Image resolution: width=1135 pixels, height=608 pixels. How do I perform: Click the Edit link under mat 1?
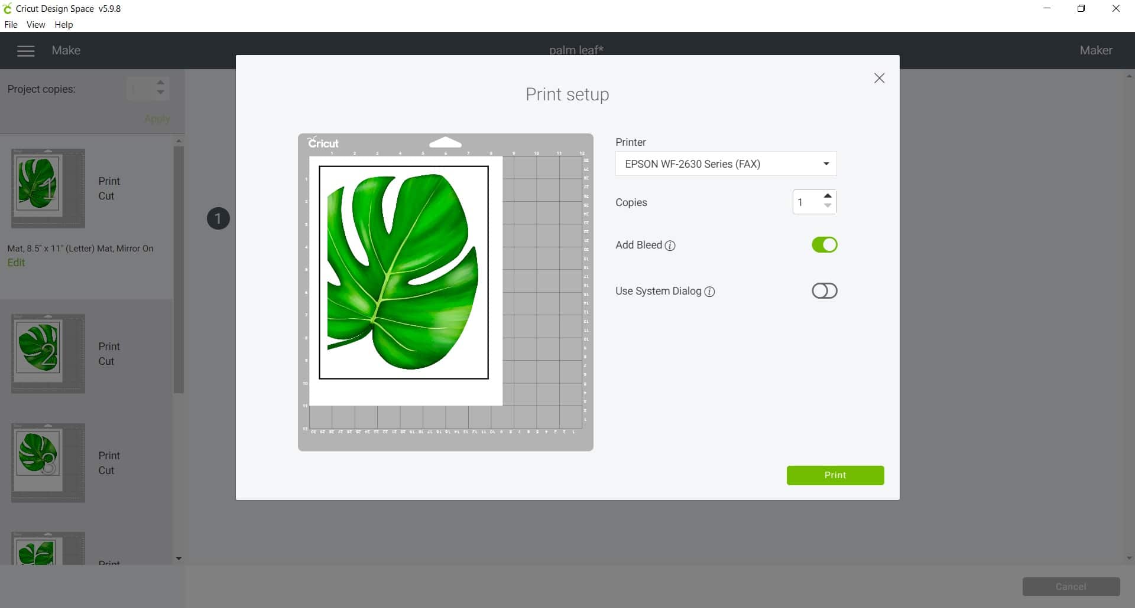click(x=16, y=263)
